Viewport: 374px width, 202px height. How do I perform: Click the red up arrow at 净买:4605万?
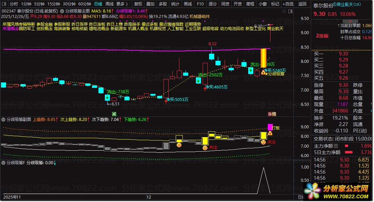pyautogui.click(x=205, y=89)
